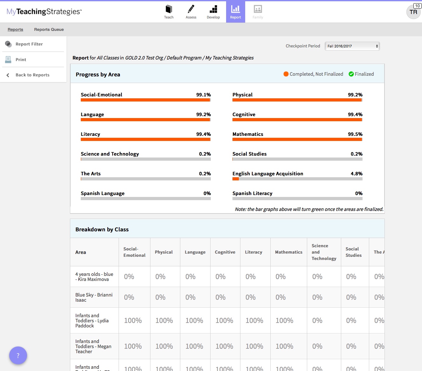Click the Develop icon
422x371 pixels.
(x=213, y=11)
